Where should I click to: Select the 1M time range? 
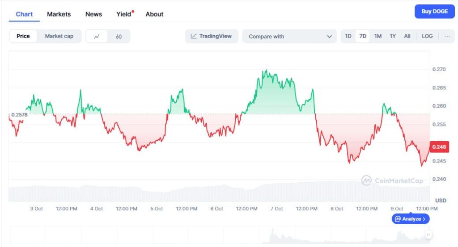[x=378, y=36]
